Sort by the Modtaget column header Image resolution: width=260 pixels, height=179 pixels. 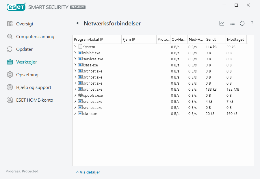click(236, 40)
